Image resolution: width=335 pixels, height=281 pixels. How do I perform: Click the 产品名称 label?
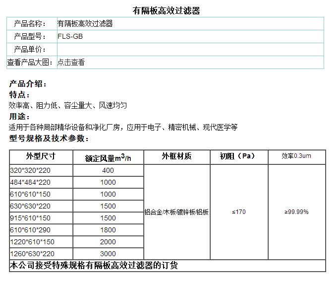point(30,23)
